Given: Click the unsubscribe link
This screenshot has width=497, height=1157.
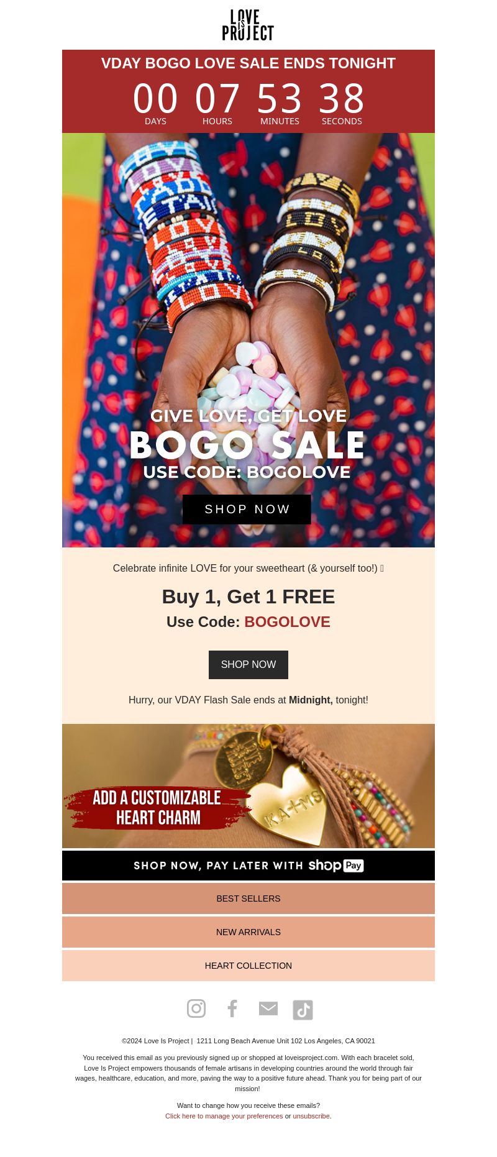Looking at the screenshot, I should tap(311, 1116).
